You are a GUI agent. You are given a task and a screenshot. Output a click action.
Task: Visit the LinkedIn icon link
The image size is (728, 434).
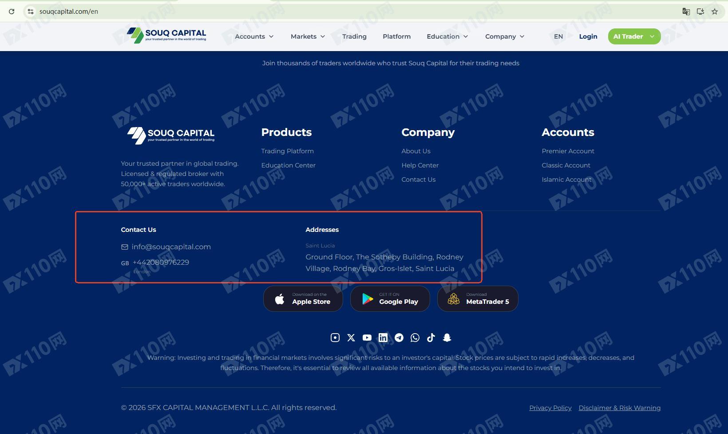383,338
